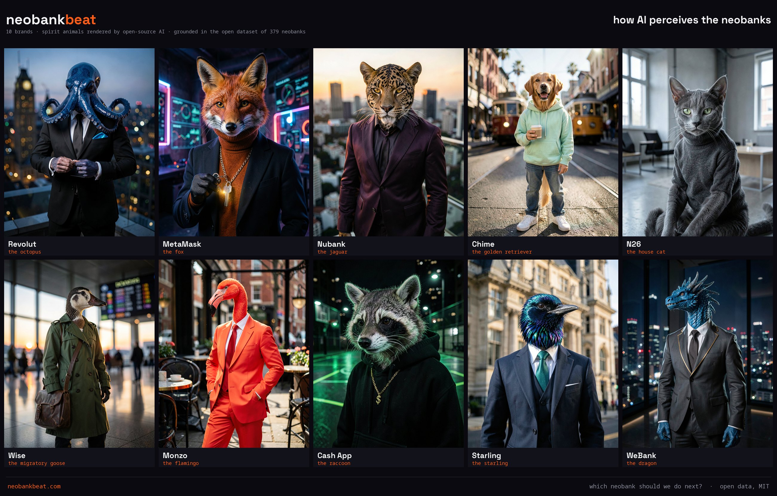Select the Nubank jaguar image
The height and width of the screenshot is (496, 777).
389,142
